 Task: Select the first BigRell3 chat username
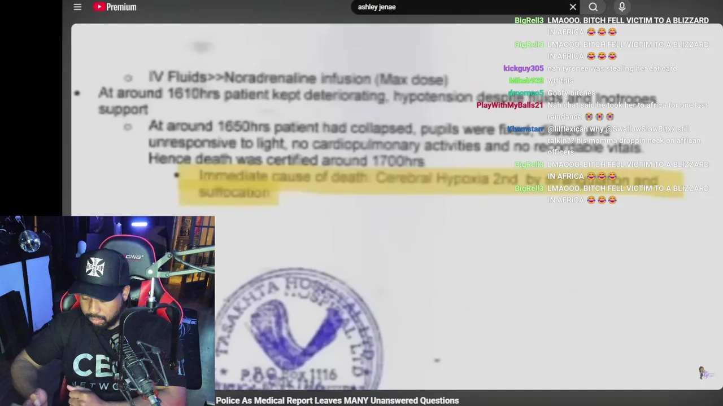[529, 20]
